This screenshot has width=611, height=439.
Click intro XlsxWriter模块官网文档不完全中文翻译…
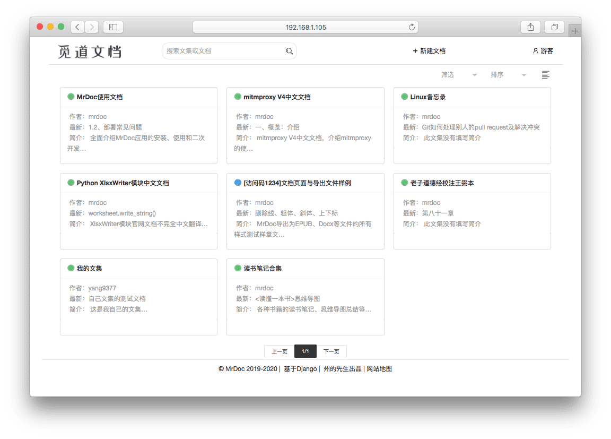click(x=149, y=224)
